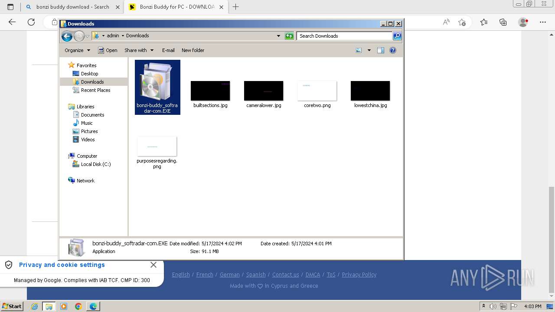Add this page to favorites
The height and width of the screenshot is (312, 555).
click(x=462, y=22)
